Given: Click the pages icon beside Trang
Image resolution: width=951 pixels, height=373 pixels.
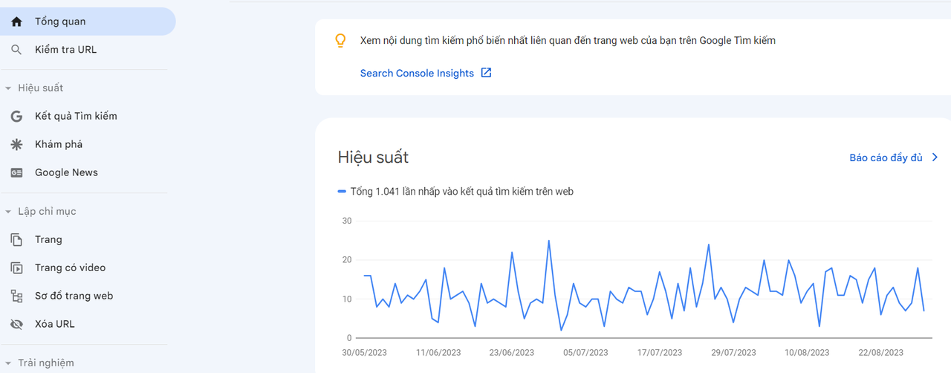Looking at the screenshot, I should [x=16, y=239].
